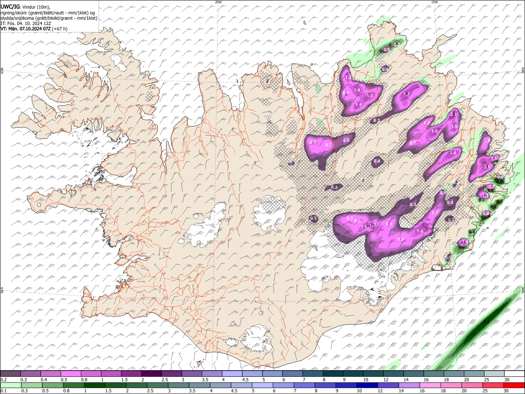Select the darkest green 1 swatch in lower legend

94,385
